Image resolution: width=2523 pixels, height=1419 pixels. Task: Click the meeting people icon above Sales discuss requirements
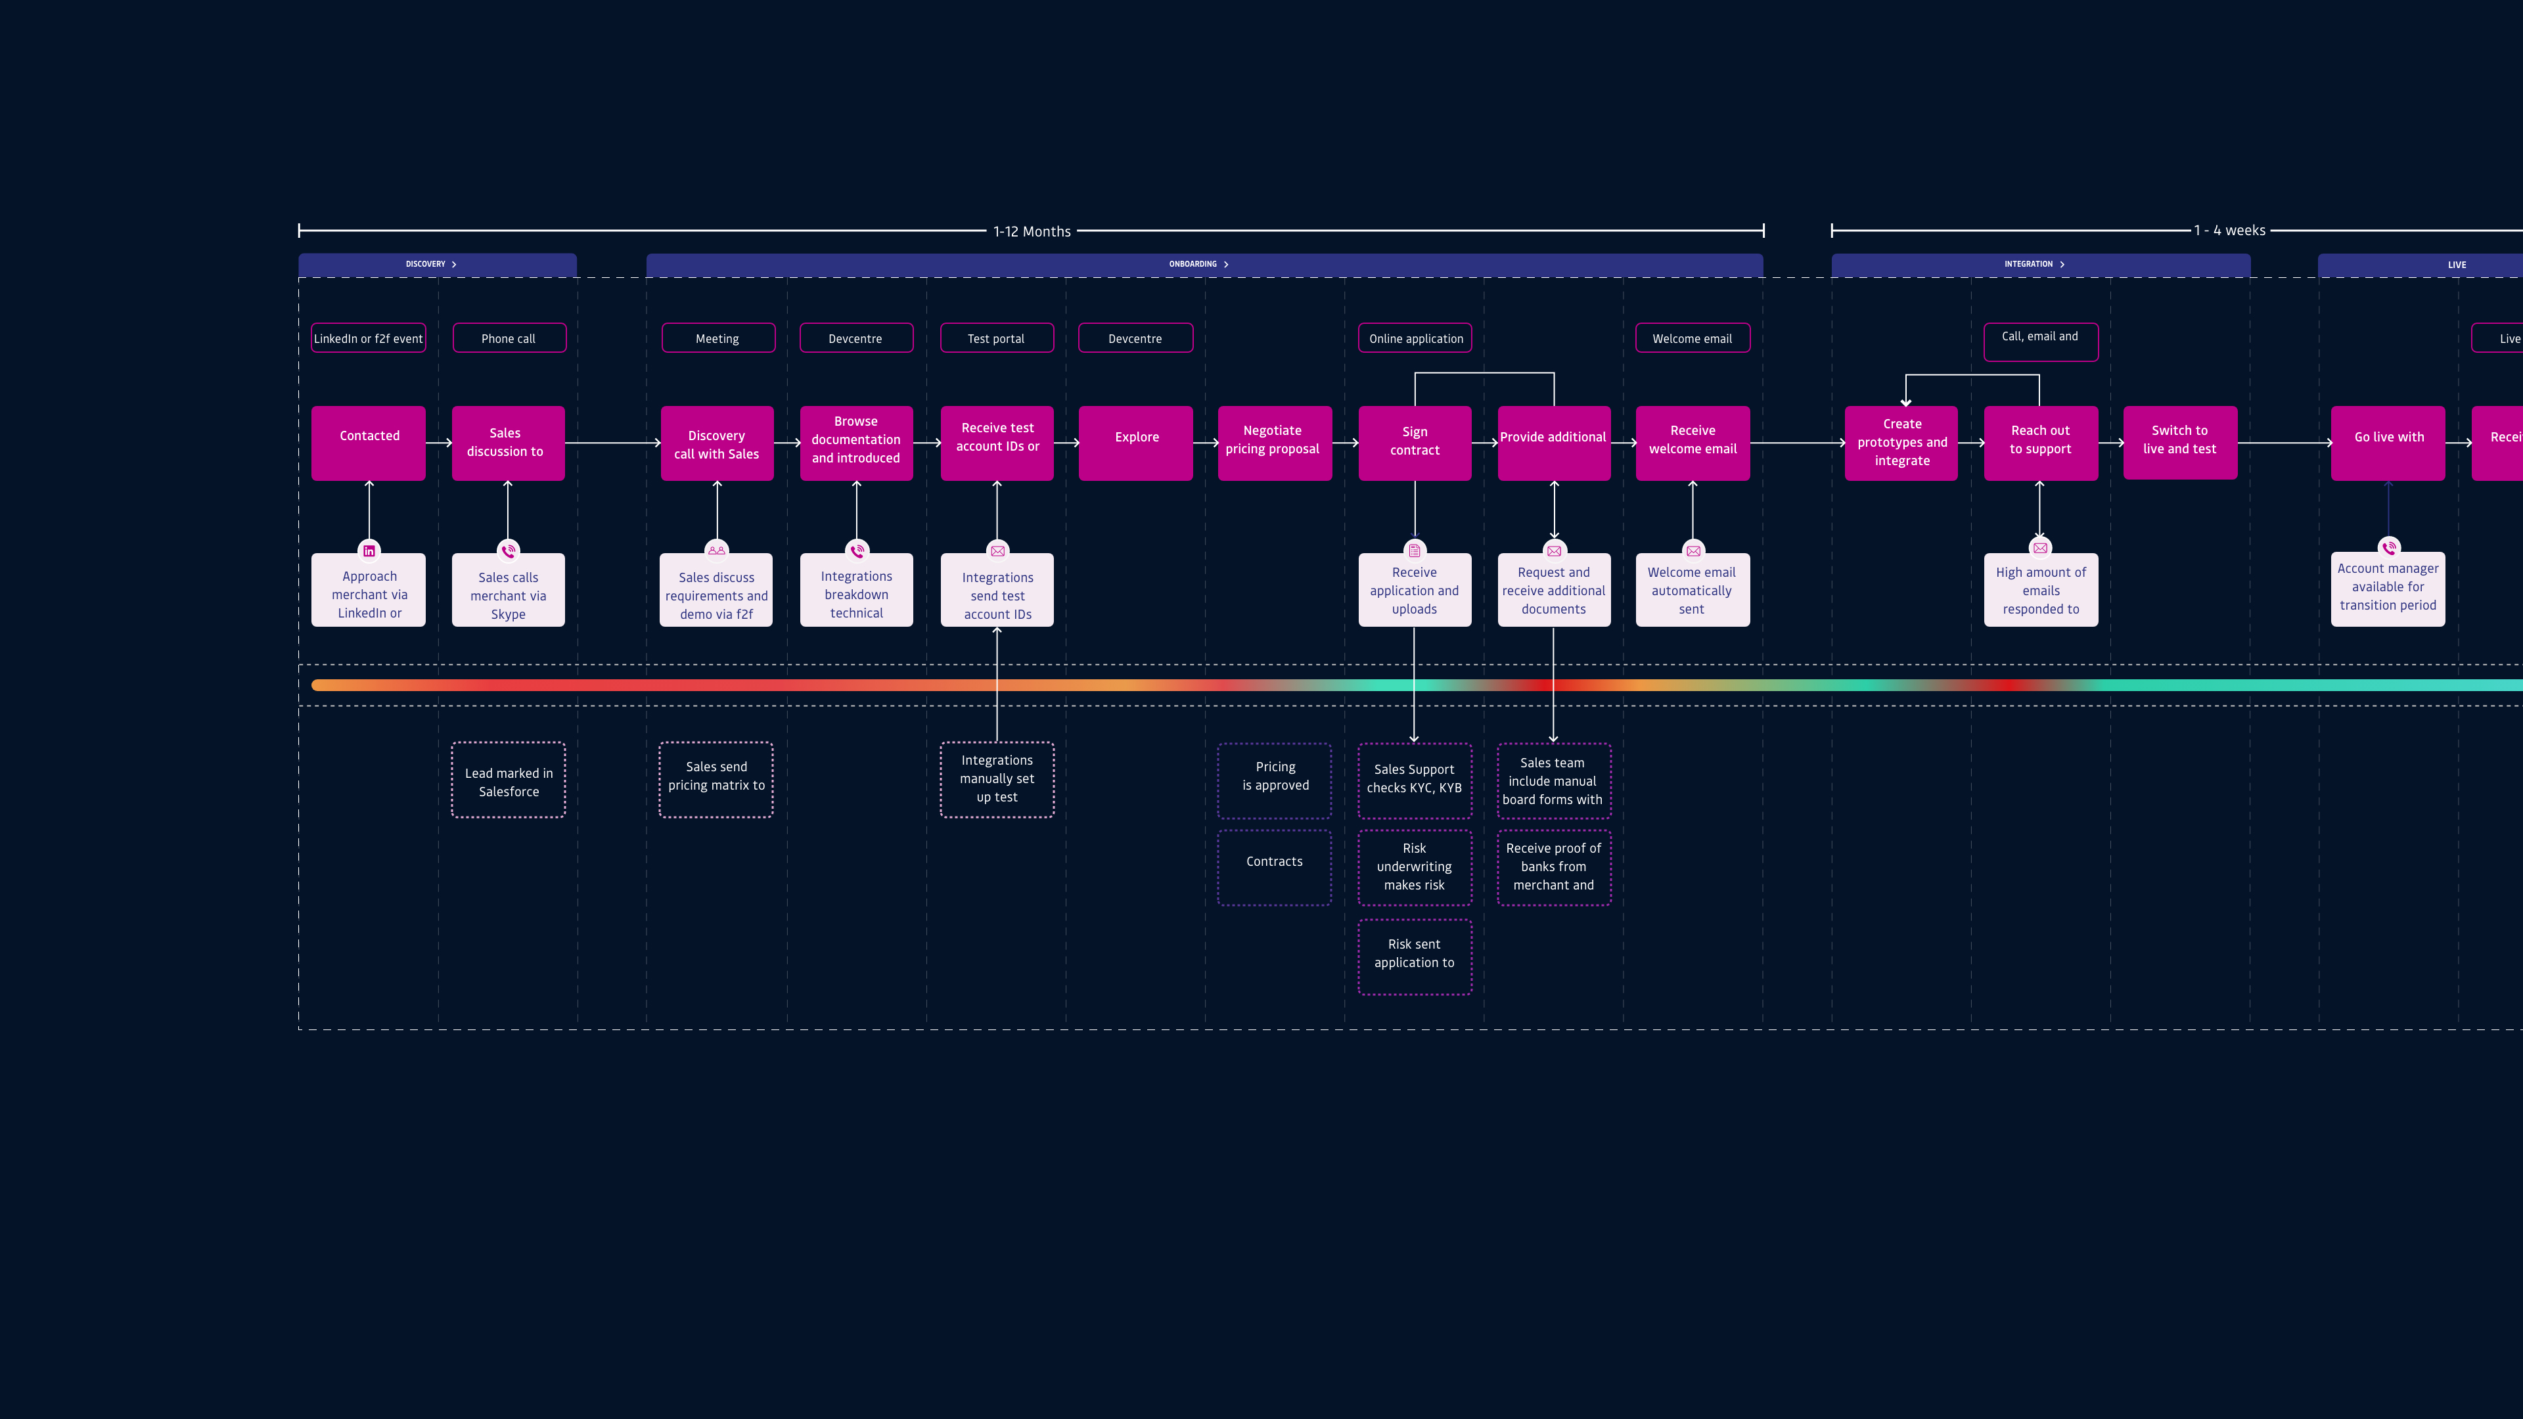717,551
